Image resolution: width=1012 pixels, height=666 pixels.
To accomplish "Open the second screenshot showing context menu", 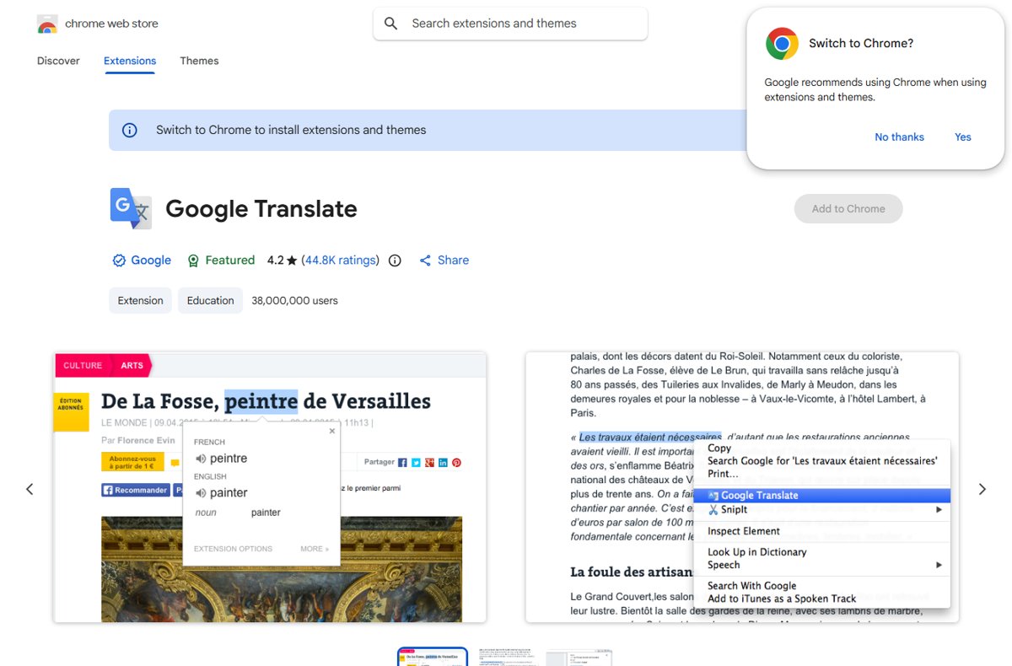I will pos(742,487).
